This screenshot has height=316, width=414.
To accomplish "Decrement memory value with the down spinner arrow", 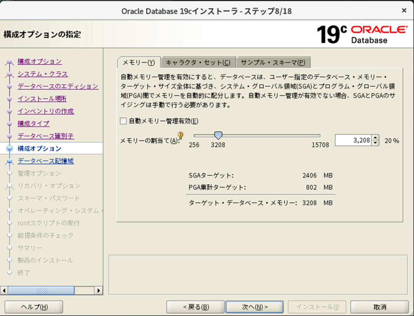I will click(375, 142).
